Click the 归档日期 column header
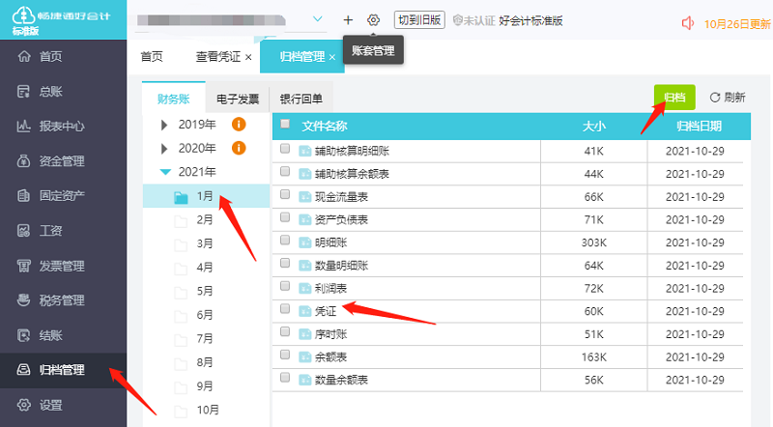This screenshot has height=427, width=773. (699, 127)
